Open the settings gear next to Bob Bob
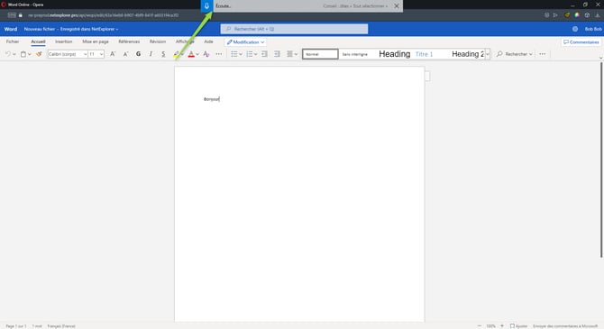The image size is (604, 329). tap(575, 29)
